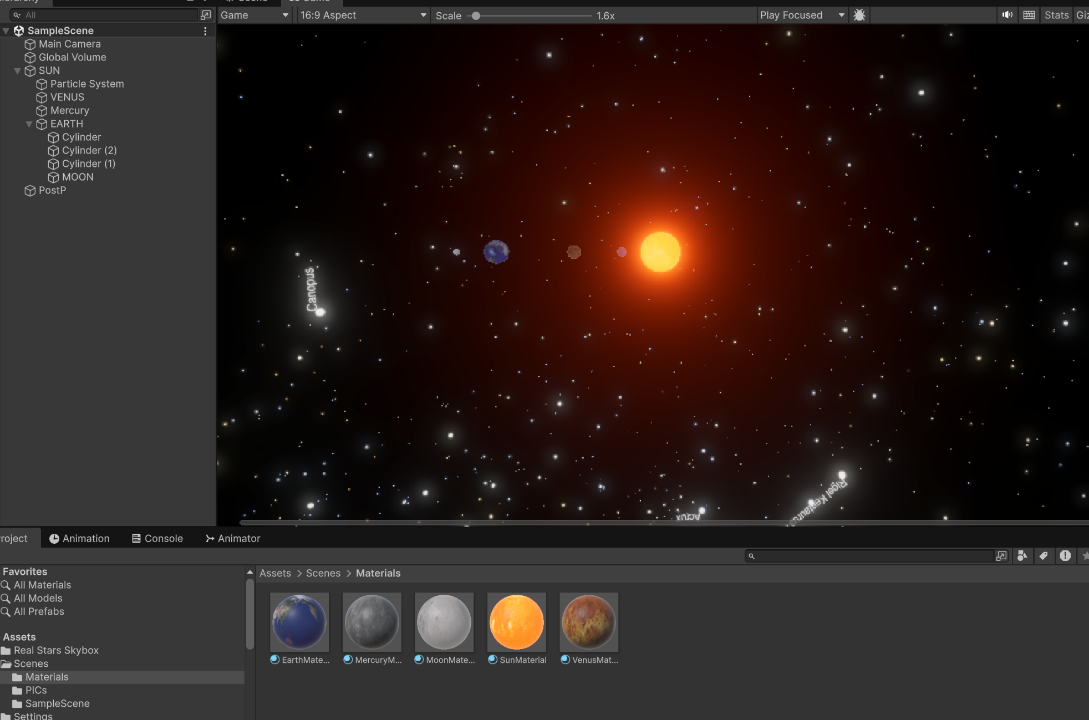
Task: Click the frame debugger bug icon
Action: pos(859,15)
